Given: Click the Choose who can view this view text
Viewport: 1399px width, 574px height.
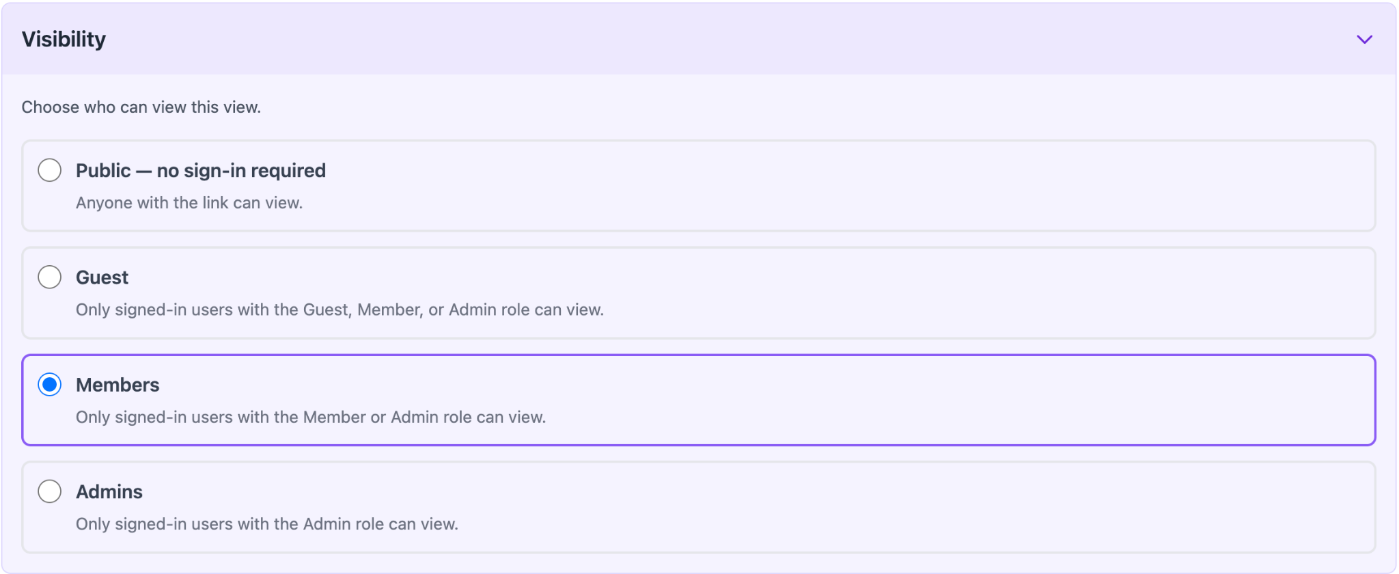Looking at the screenshot, I should coord(141,107).
